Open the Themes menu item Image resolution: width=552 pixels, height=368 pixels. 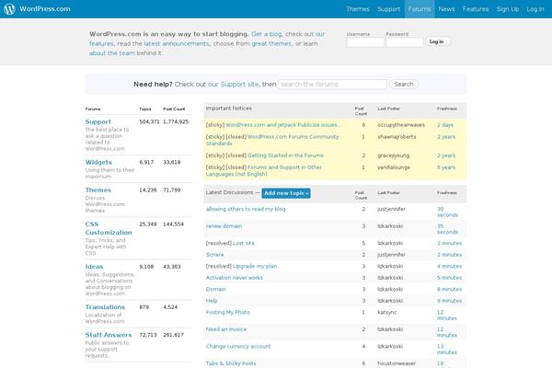tap(358, 9)
